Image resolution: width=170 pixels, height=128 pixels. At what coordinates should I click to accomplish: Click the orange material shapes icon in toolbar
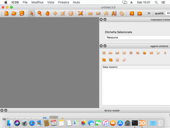[x=131, y=13]
